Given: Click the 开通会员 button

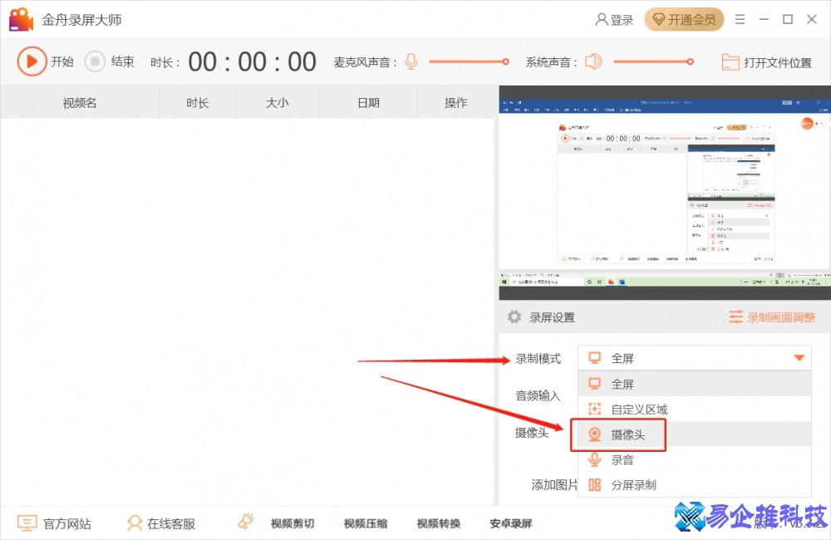Looking at the screenshot, I should (x=684, y=18).
